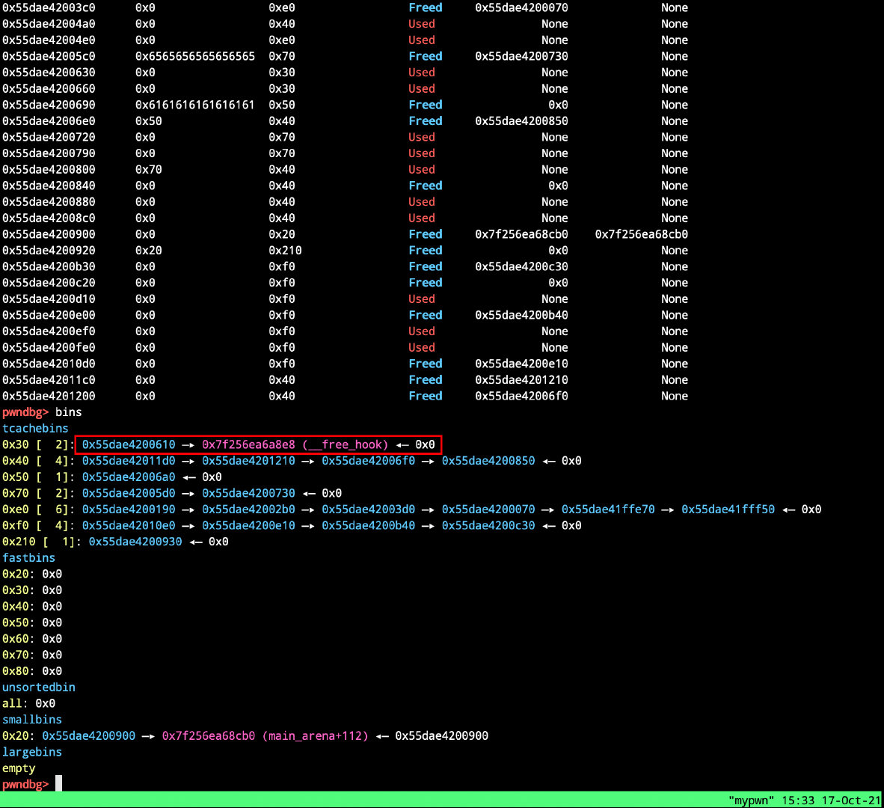Screen dimensions: 884x808
Task: Click the 'empty' largebins text
Action: [x=19, y=768]
